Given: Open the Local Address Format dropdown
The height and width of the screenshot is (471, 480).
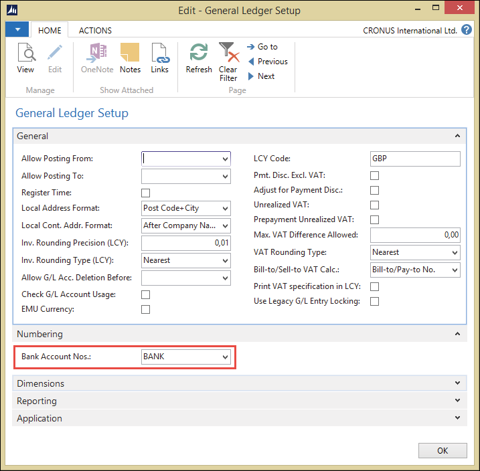Looking at the screenshot, I should pyautogui.click(x=186, y=208).
